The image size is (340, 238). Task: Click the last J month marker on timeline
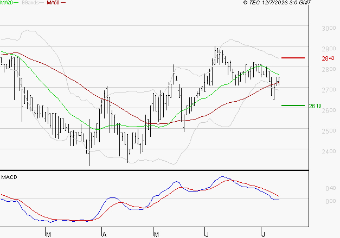coord(263,235)
